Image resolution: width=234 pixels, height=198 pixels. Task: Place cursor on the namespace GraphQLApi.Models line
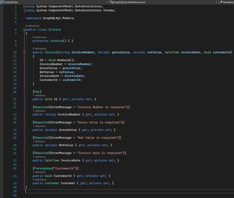50,18
